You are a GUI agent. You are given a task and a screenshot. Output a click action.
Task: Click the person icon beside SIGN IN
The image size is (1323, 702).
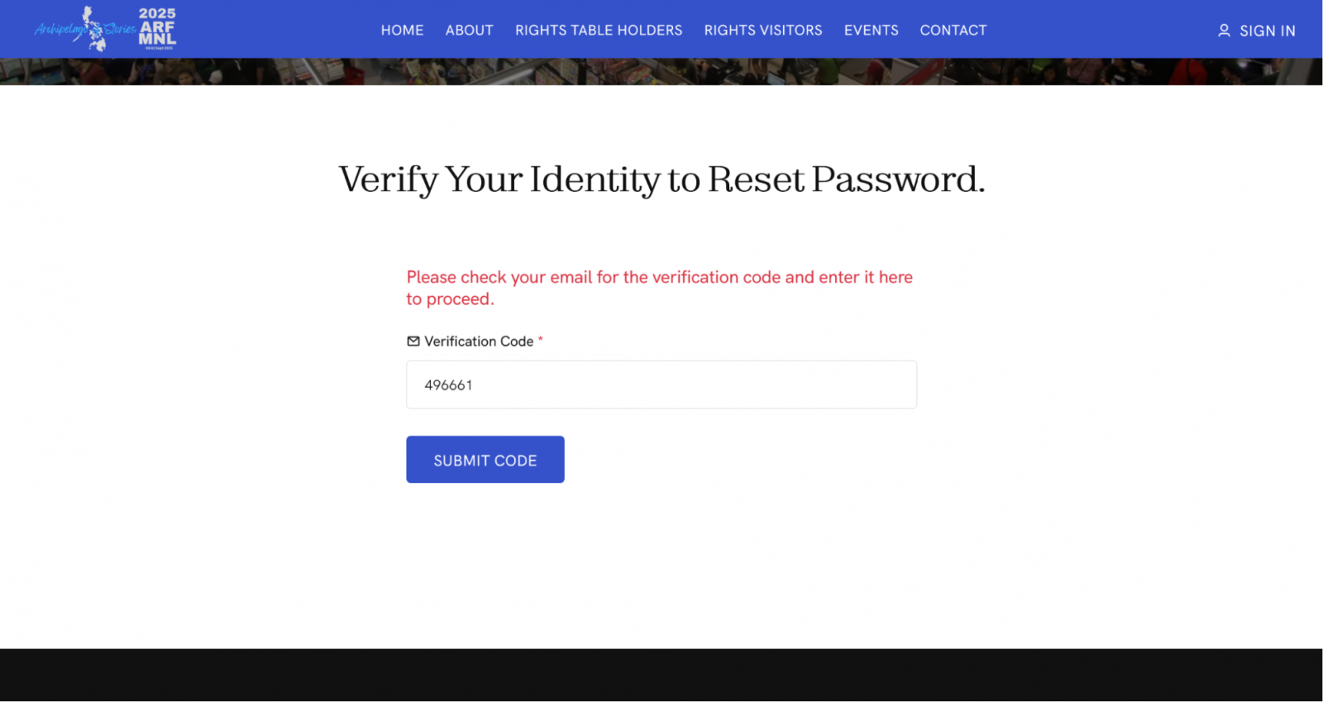(x=1224, y=31)
